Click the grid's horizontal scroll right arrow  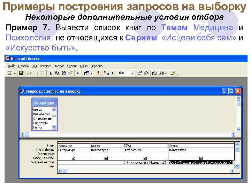232,171
